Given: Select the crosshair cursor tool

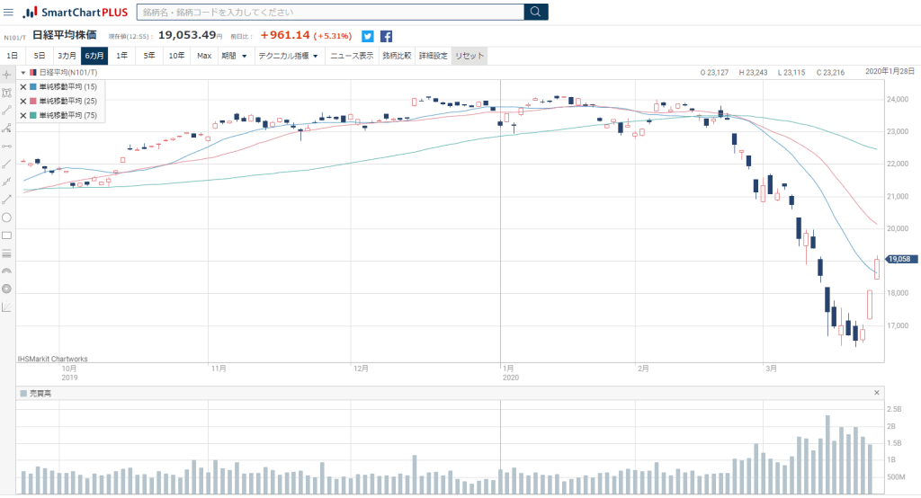Looking at the screenshot, I should pos(6,74).
